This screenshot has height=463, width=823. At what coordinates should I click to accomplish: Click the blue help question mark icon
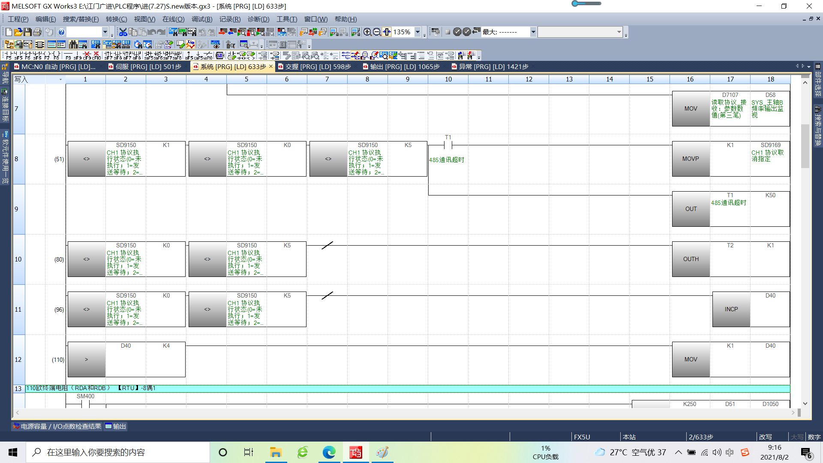coord(62,32)
